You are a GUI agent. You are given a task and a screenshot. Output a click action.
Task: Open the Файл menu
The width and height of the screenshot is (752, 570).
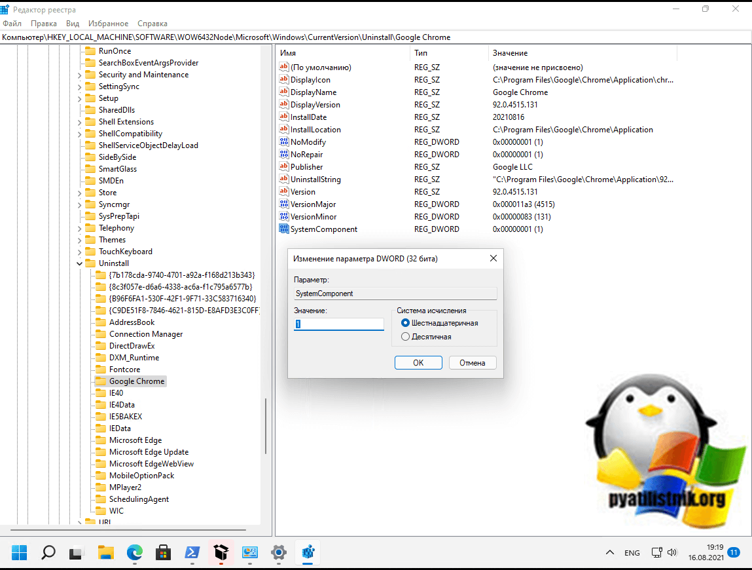(12, 24)
